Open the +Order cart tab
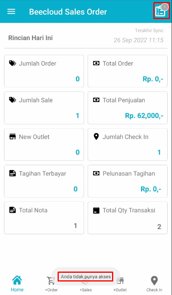The width and height of the screenshot is (172, 295). (51, 281)
